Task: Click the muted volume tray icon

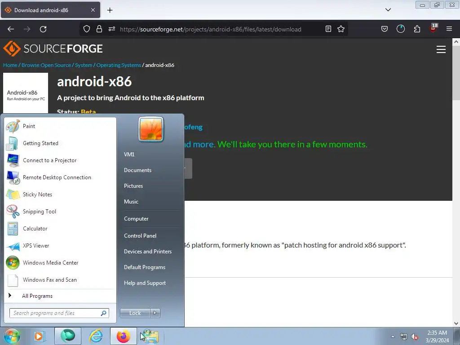Action: [x=415, y=337]
